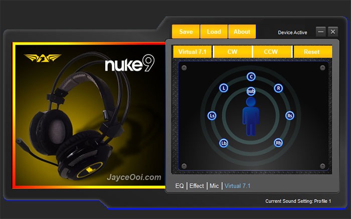Select the Right surround (Rs) node
The image size is (351, 219).
click(x=290, y=115)
